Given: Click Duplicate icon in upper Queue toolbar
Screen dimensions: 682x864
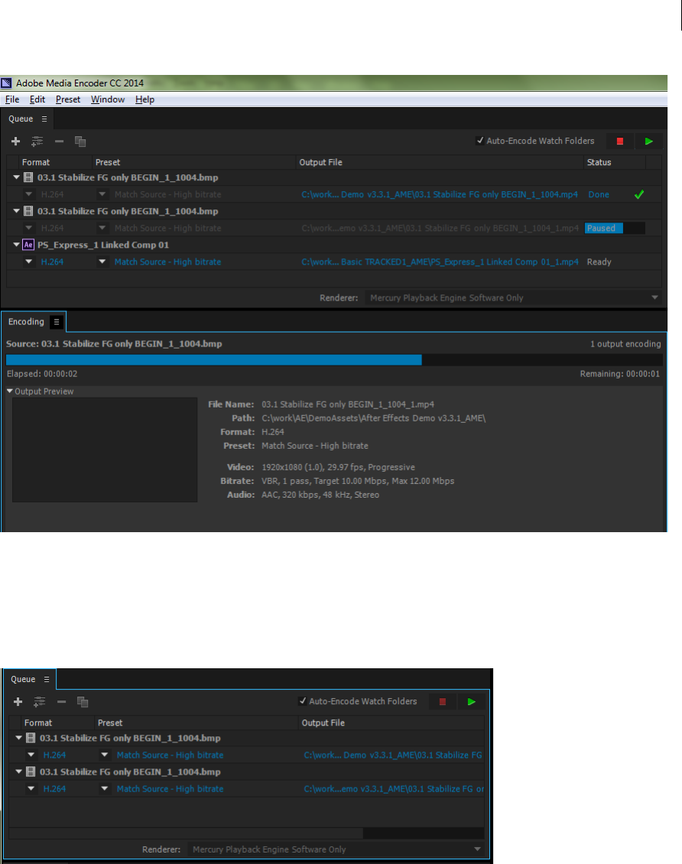Looking at the screenshot, I should [x=80, y=141].
